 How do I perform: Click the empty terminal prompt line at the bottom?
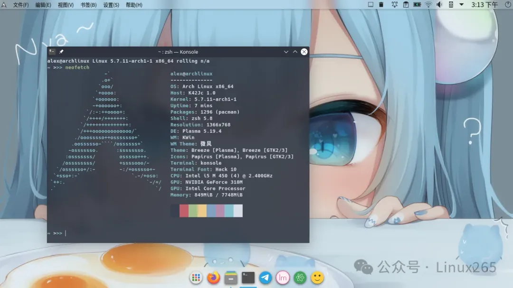(178, 233)
